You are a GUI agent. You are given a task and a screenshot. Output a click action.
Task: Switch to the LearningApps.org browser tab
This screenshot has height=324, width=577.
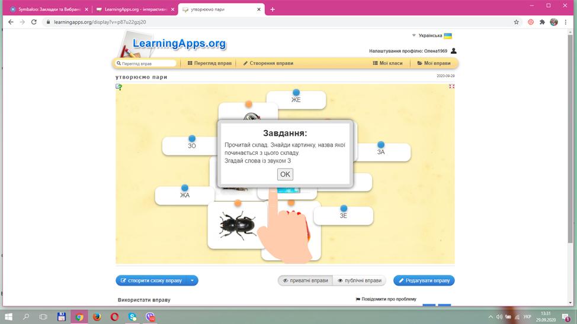coord(135,9)
